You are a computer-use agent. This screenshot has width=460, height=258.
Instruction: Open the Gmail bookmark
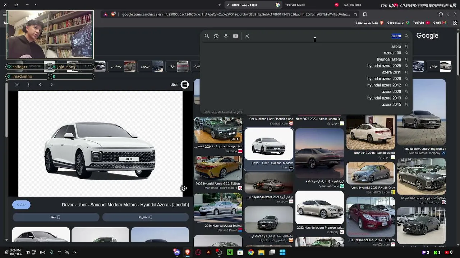pyautogui.click(x=440, y=23)
